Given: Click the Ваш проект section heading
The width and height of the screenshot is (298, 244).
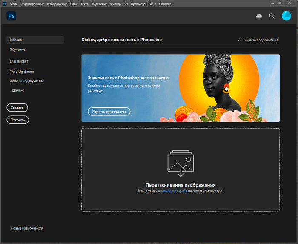Looking at the screenshot, I should pos(19,62).
